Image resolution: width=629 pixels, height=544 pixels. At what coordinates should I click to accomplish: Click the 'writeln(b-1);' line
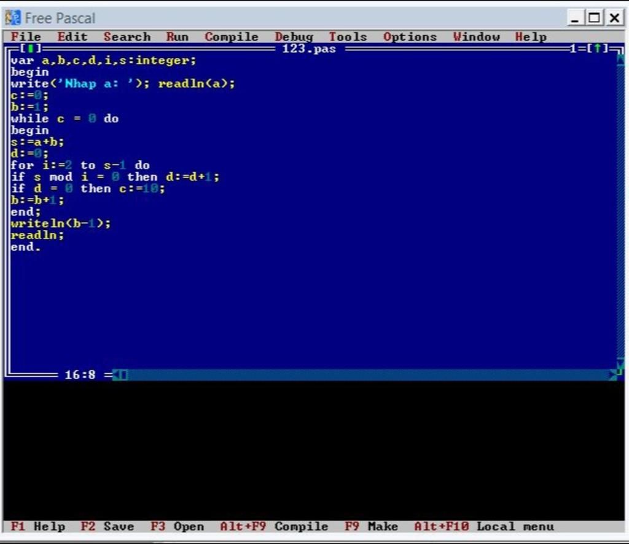tap(61, 223)
